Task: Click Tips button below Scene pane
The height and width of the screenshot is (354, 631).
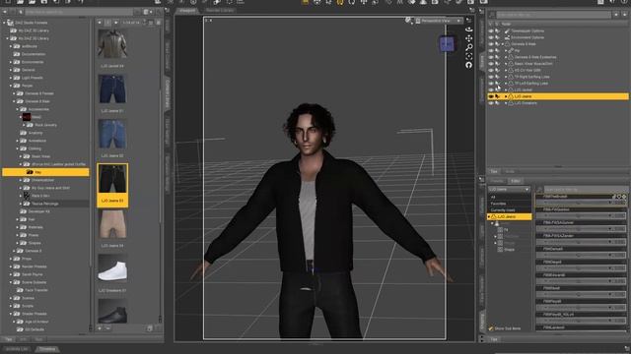Action: click(x=494, y=171)
